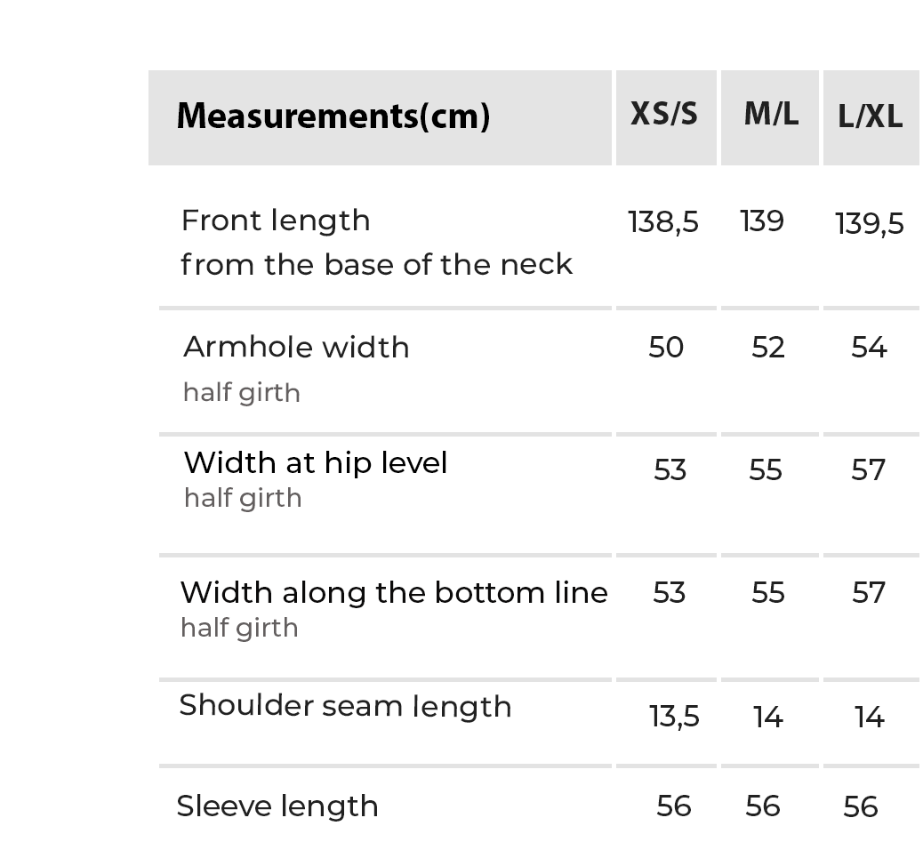Click the Width at hip level label
This screenshot has width=923, height=866.
pos(316,462)
